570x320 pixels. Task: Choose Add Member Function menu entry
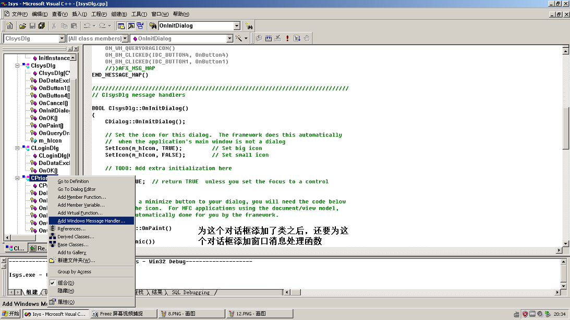point(91,197)
